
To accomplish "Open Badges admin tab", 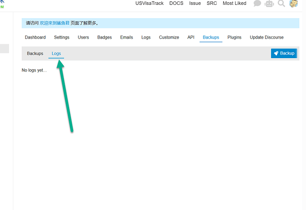I will coord(105,37).
